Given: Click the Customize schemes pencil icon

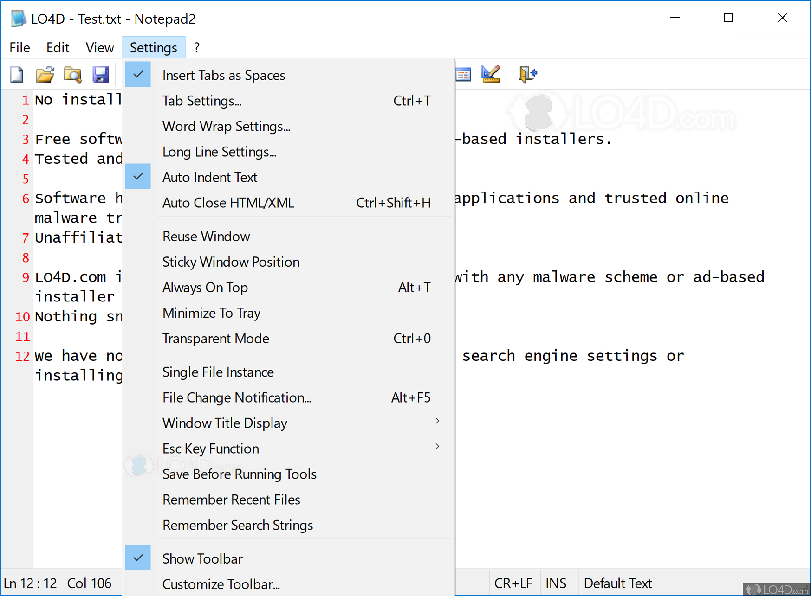Looking at the screenshot, I should point(491,74).
